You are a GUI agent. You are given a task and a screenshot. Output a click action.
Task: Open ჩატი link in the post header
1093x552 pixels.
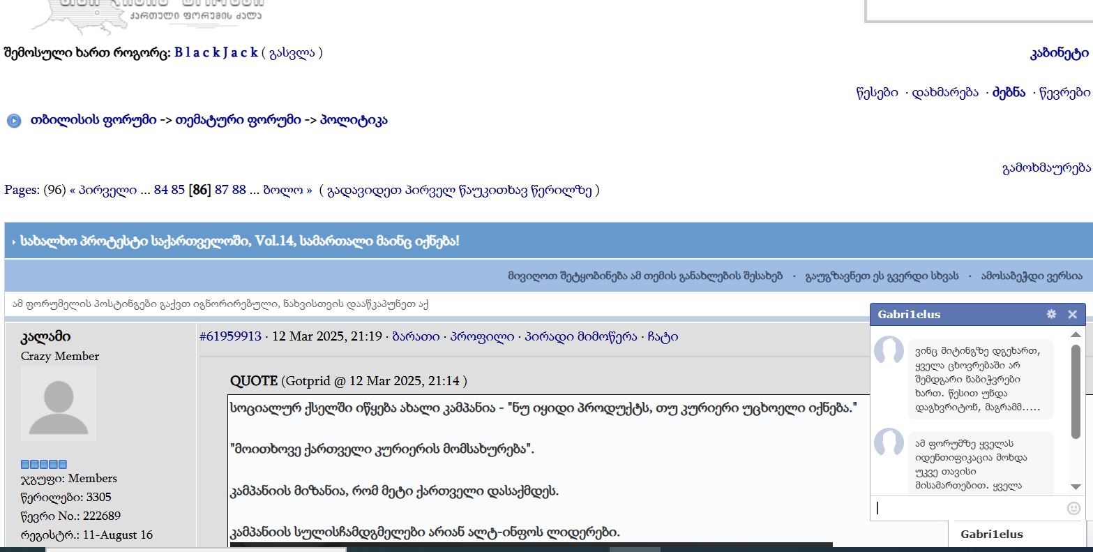(x=663, y=336)
